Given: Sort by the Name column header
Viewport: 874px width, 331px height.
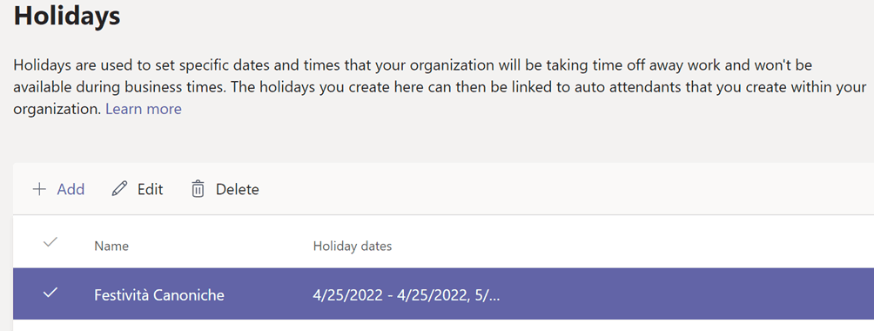Looking at the screenshot, I should coord(111,247).
